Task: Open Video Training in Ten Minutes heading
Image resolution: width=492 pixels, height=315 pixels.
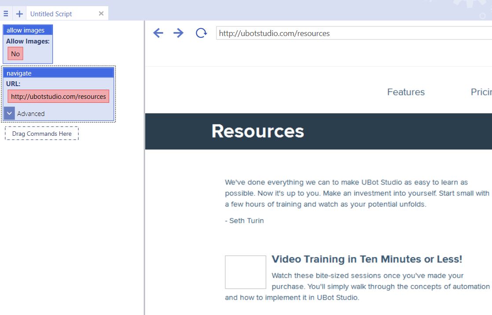Action: (x=367, y=259)
